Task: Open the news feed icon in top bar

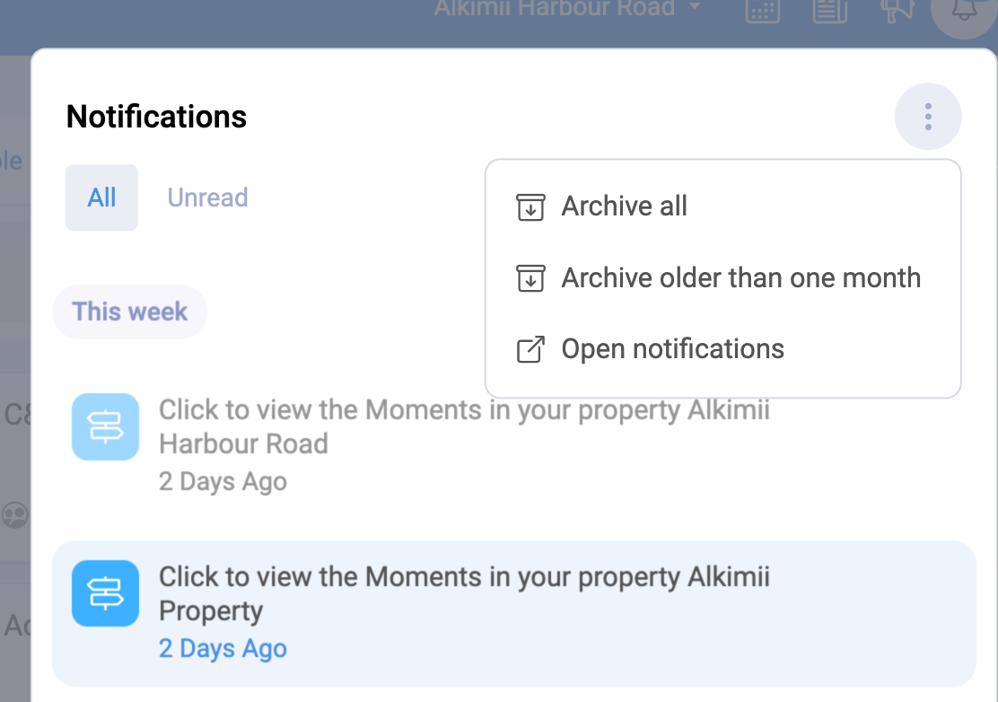Action: (x=829, y=11)
